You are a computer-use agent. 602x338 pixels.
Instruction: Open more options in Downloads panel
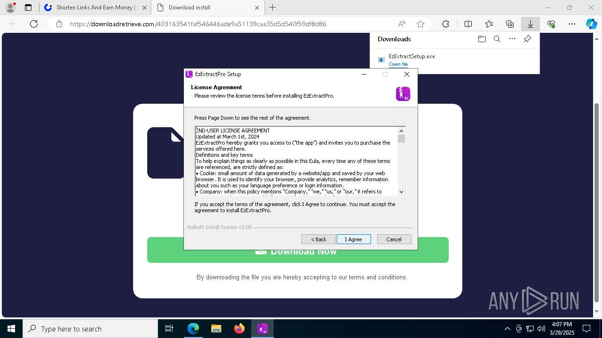tap(512, 39)
